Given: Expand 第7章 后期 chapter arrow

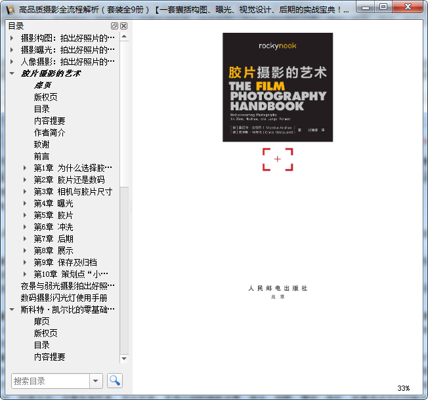Looking at the screenshot, I should (25, 239).
